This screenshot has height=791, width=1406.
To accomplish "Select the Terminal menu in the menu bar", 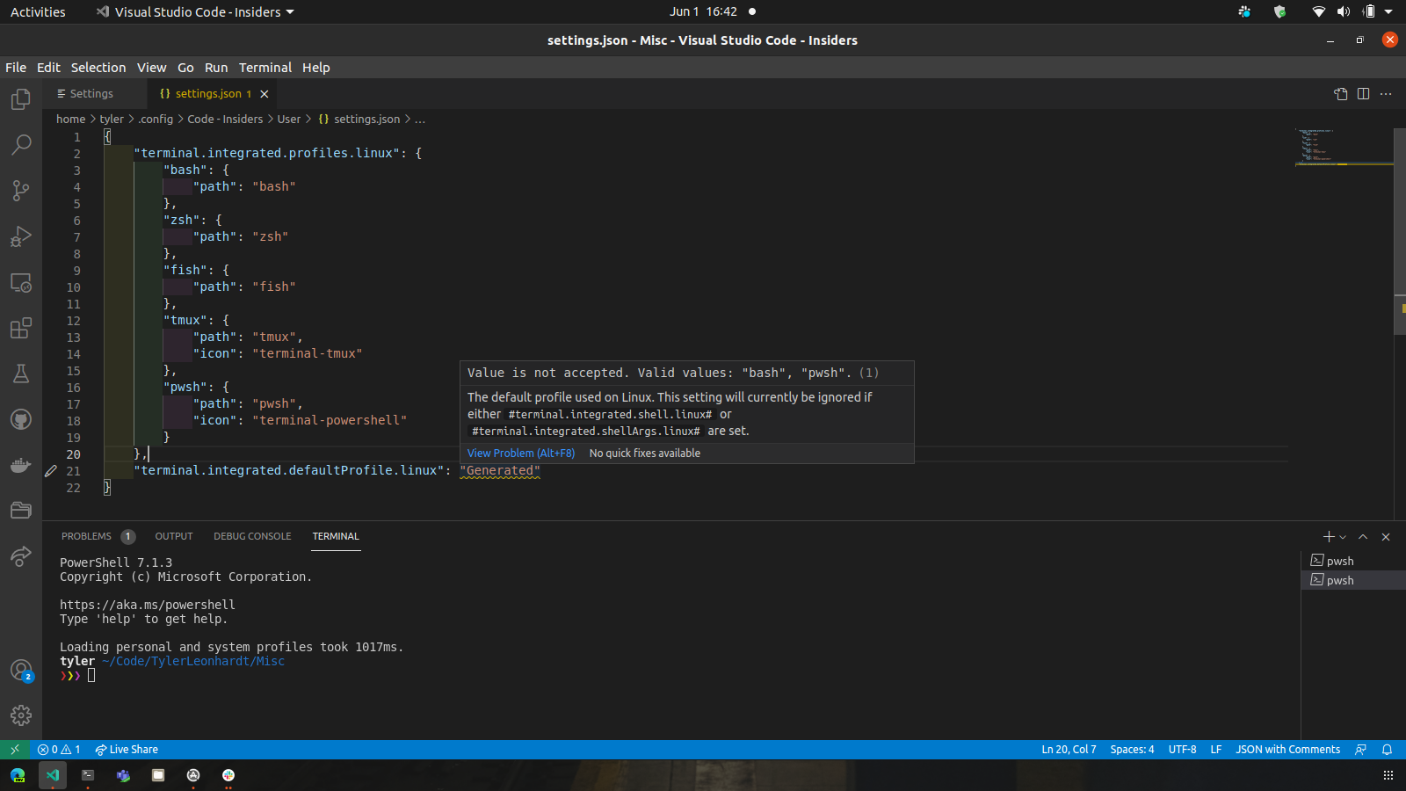I will point(265,67).
